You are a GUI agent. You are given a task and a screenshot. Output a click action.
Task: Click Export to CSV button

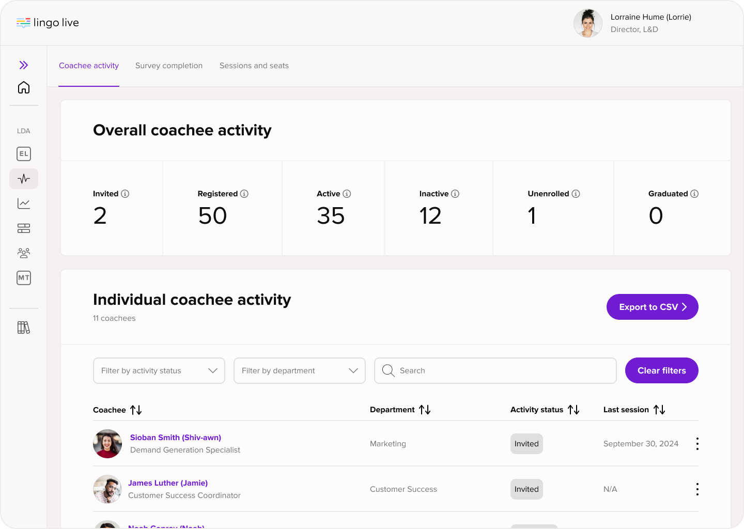tap(653, 307)
